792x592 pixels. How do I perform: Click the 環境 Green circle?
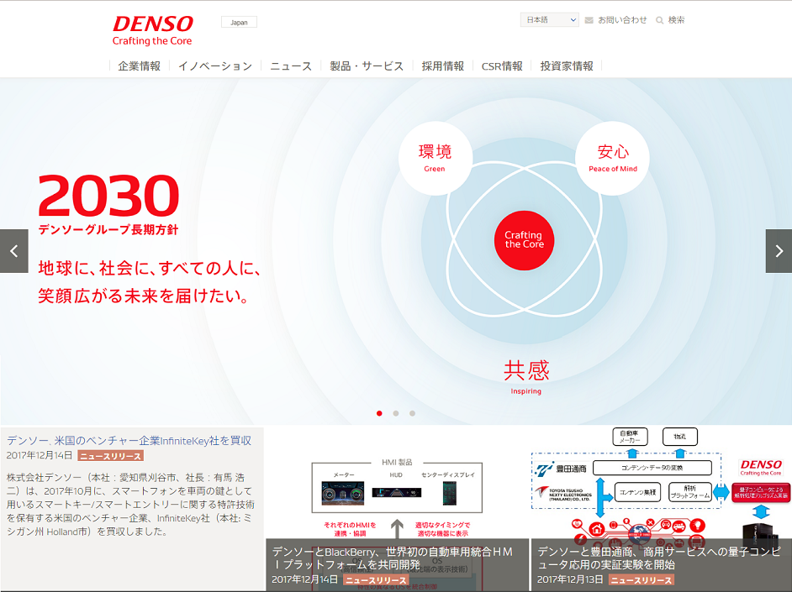(435, 158)
